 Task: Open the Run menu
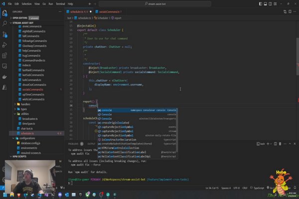pyautogui.click(x=51, y=4)
